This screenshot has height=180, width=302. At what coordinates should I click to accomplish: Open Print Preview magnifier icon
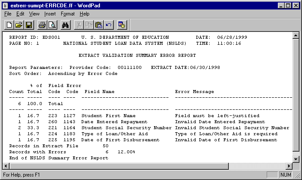click(x=52, y=25)
